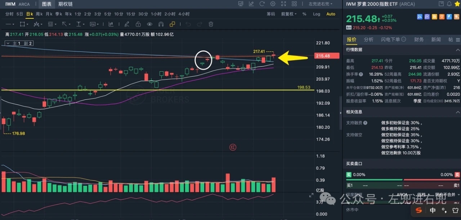Switch to the 财务 tab
Screen dimensions: 461x220
pos(419,40)
